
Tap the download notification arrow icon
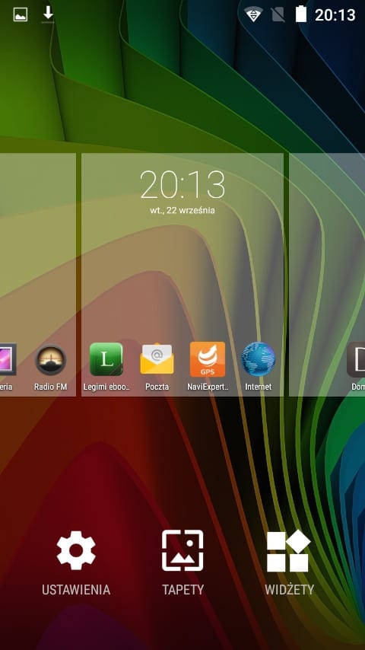(x=48, y=14)
